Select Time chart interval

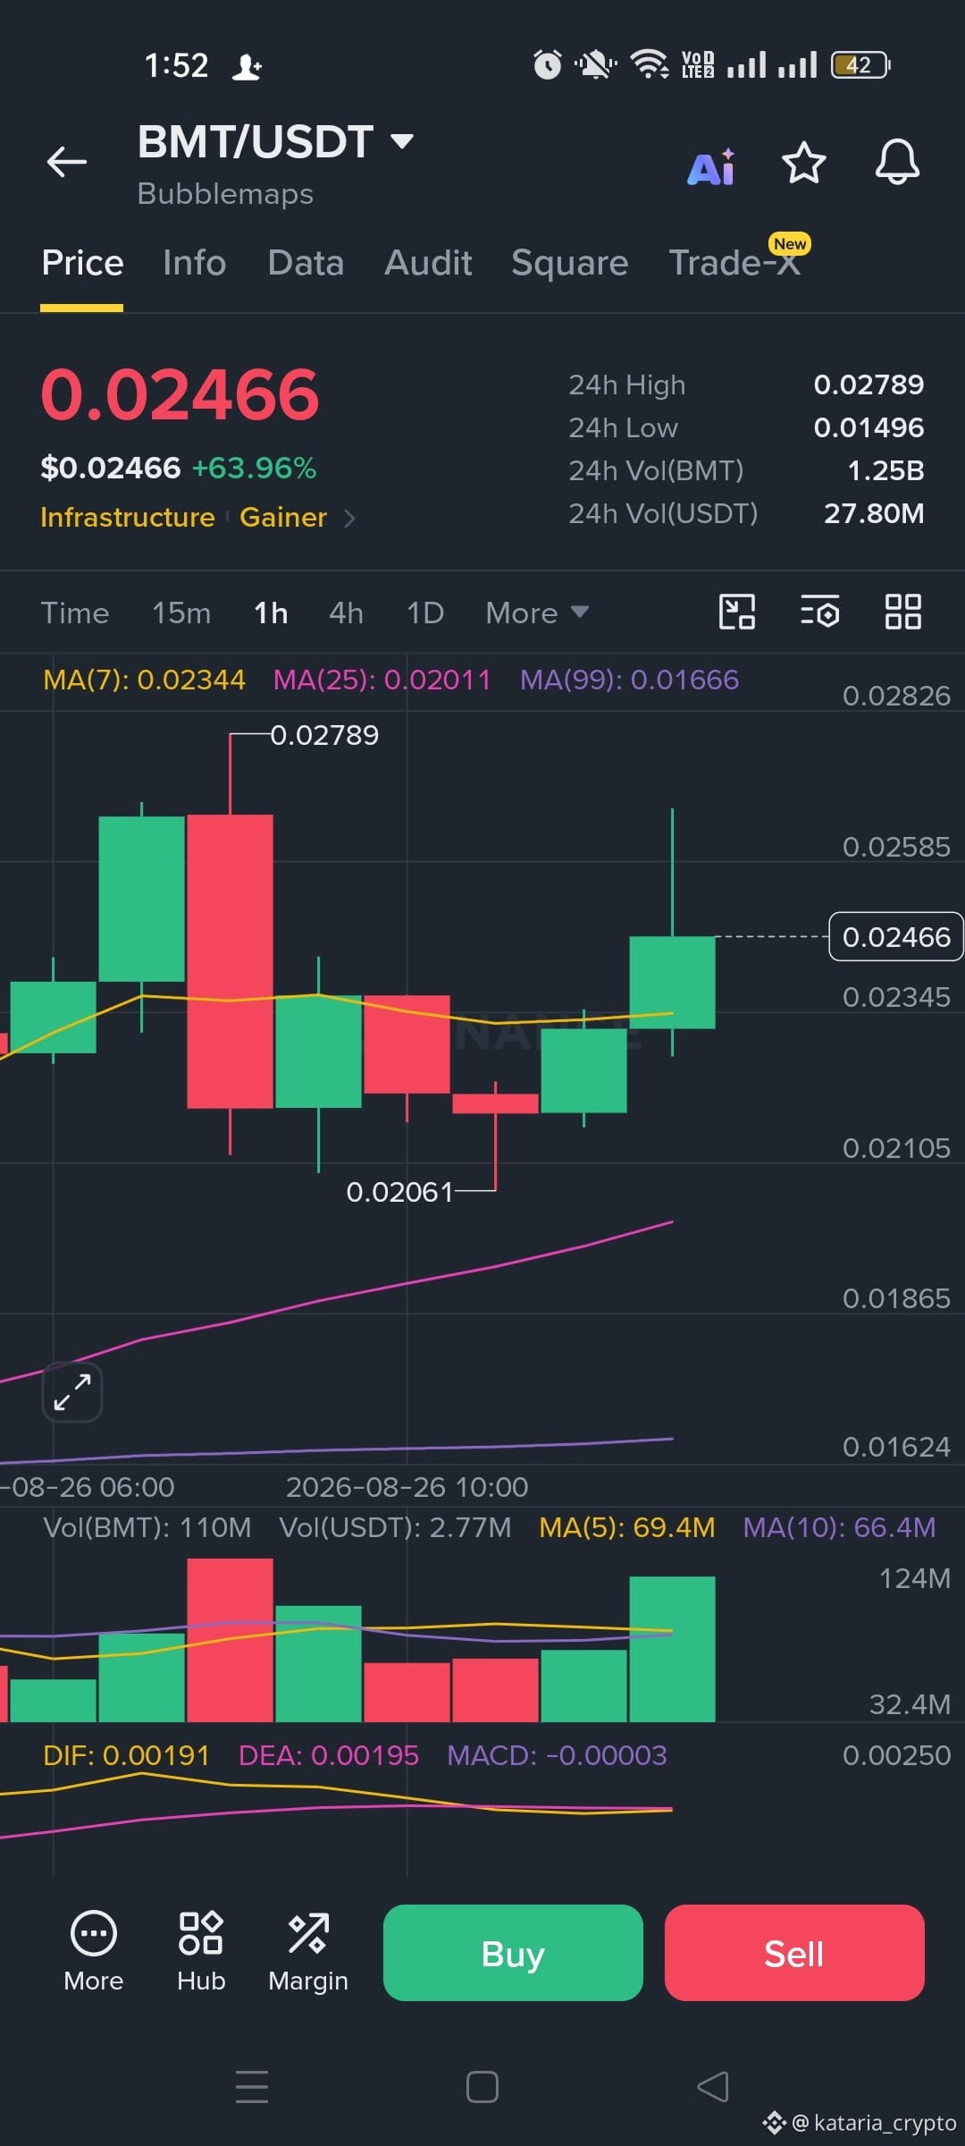pyautogui.click(x=75, y=613)
